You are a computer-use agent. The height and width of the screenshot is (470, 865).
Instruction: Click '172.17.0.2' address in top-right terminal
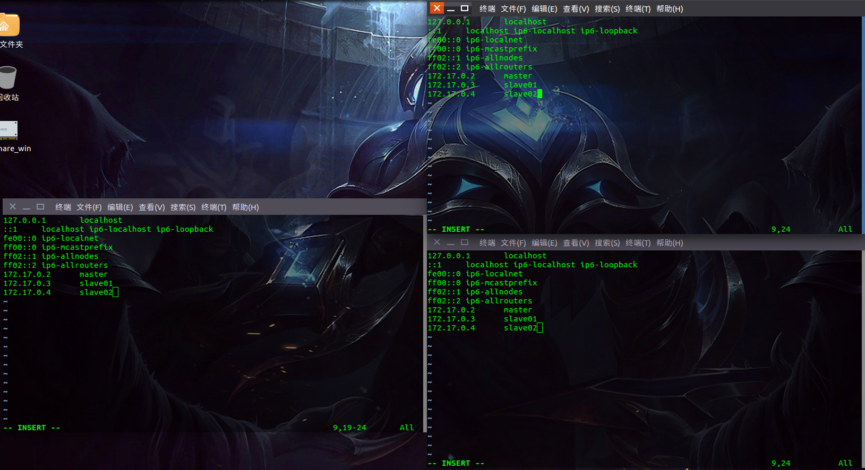pos(451,76)
